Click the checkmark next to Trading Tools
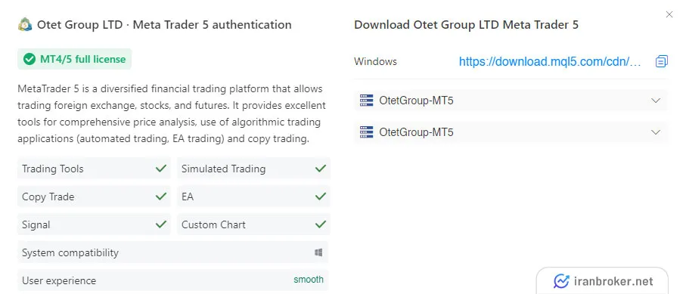686x294 pixels. 161,168
